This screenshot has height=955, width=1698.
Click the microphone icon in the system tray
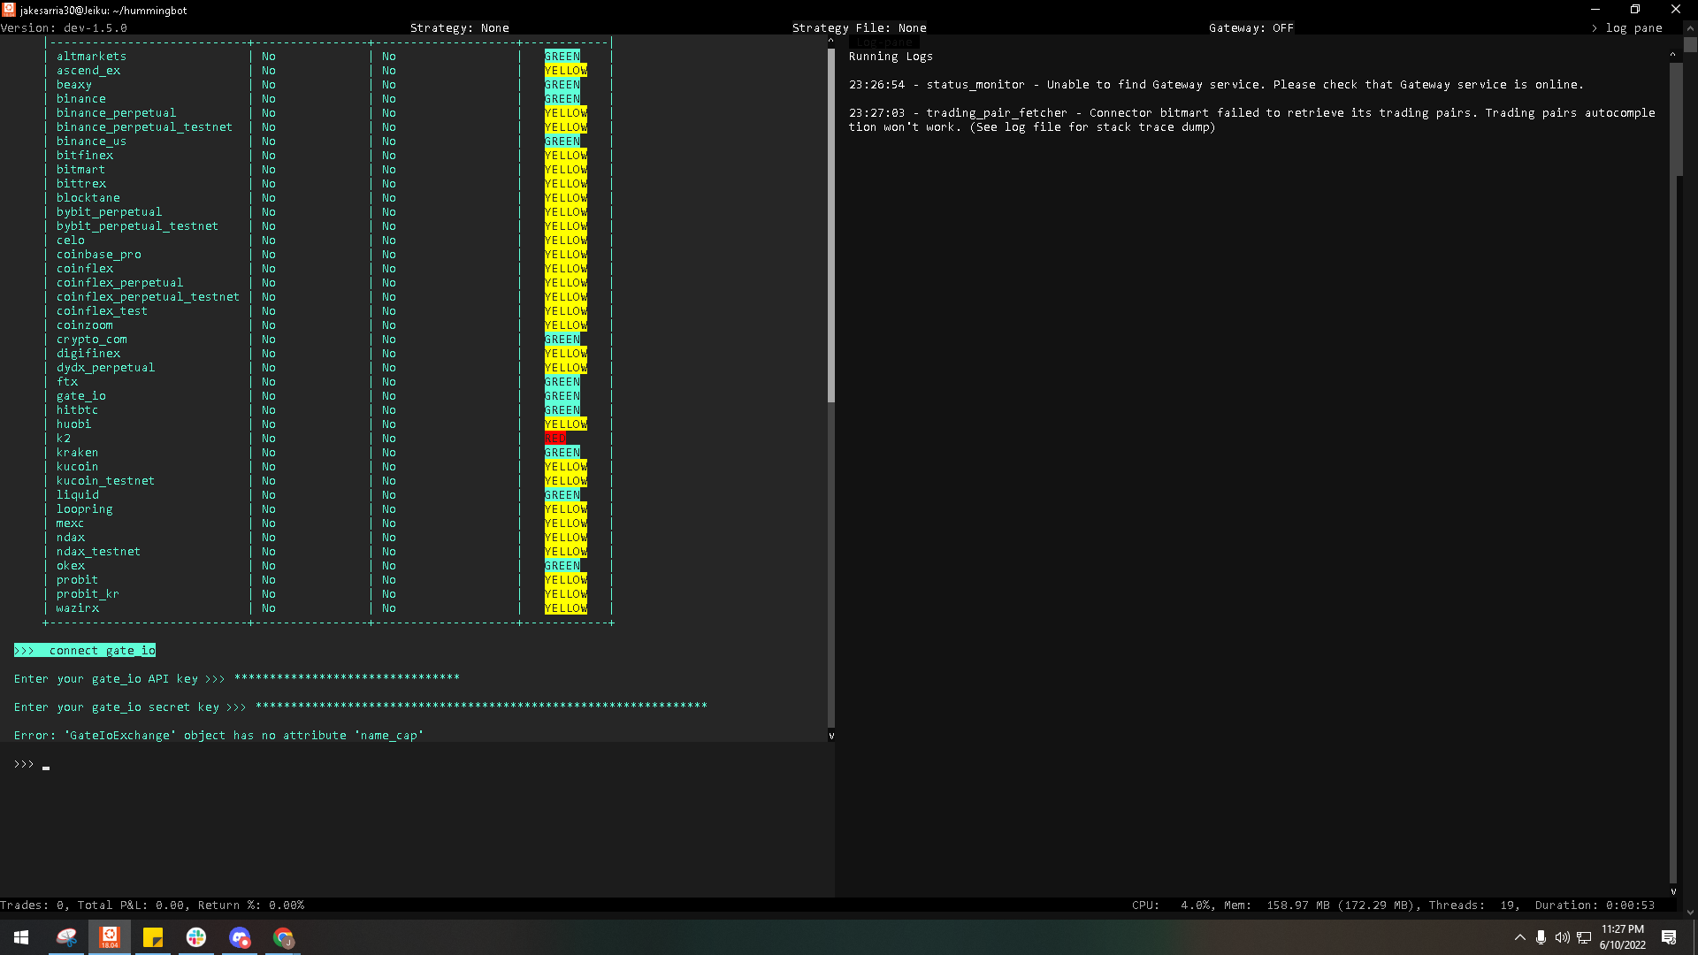(x=1542, y=938)
